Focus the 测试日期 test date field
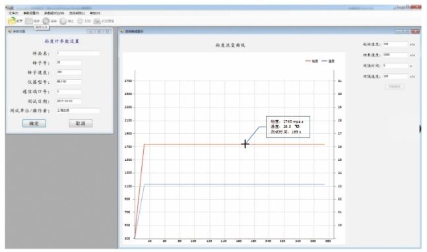Image resolution: width=427 pixels, height=252 pixels. [69, 101]
